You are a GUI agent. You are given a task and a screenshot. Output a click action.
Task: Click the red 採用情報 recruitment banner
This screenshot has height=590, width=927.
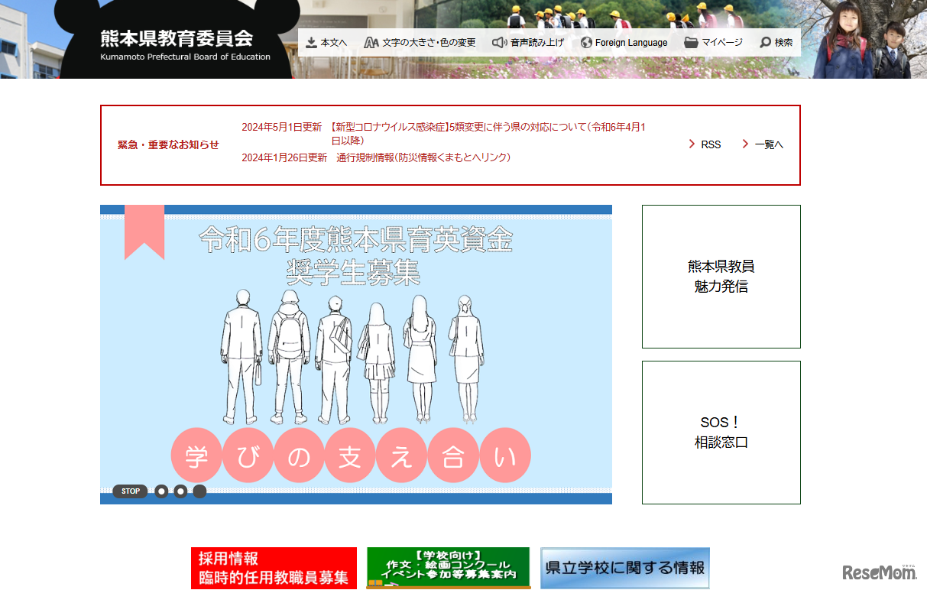(x=274, y=567)
